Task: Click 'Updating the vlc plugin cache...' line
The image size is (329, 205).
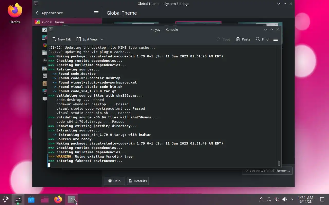Action: 89,52
